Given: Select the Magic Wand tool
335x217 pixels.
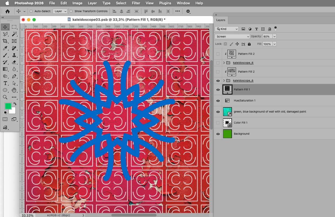Looking at the screenshot, I should click(x=14, y=34).
